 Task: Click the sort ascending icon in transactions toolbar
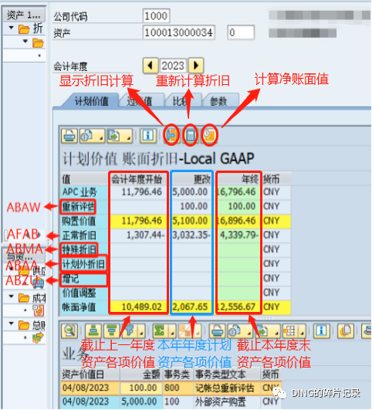tap(93, 331)
